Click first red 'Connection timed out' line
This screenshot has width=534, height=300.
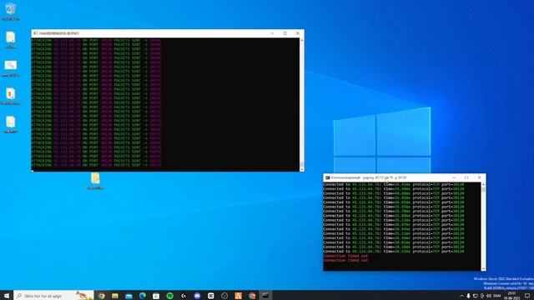(x=345, y=256)
